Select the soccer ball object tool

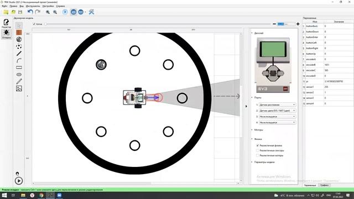pyautogui.click(x=19, y=46)
